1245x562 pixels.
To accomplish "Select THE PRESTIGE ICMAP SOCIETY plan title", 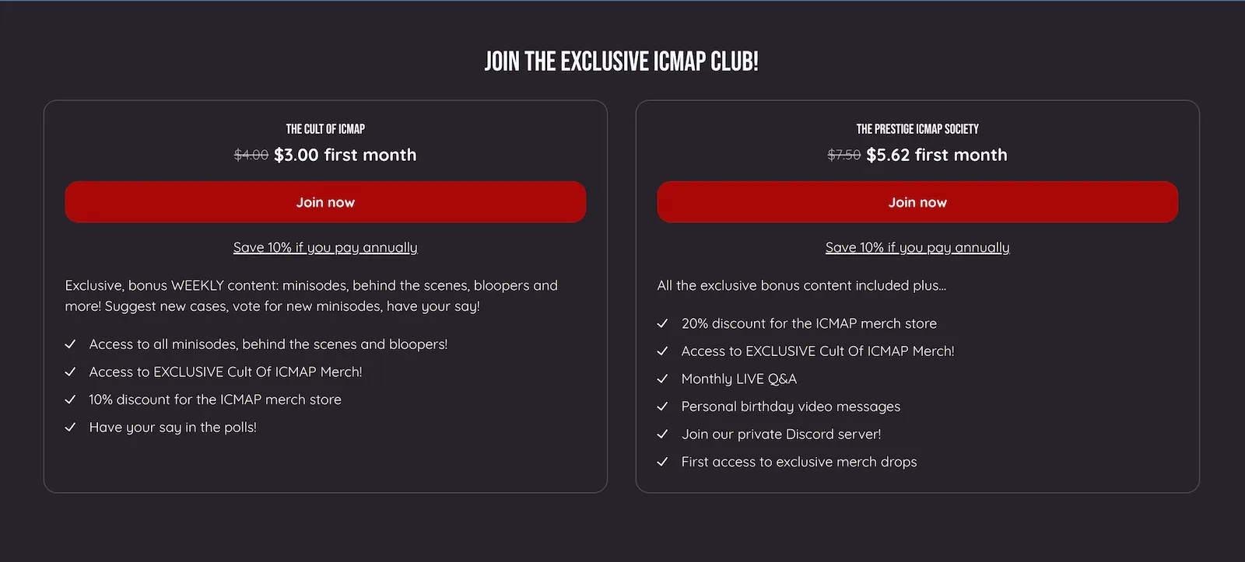I will click(917, 129).
